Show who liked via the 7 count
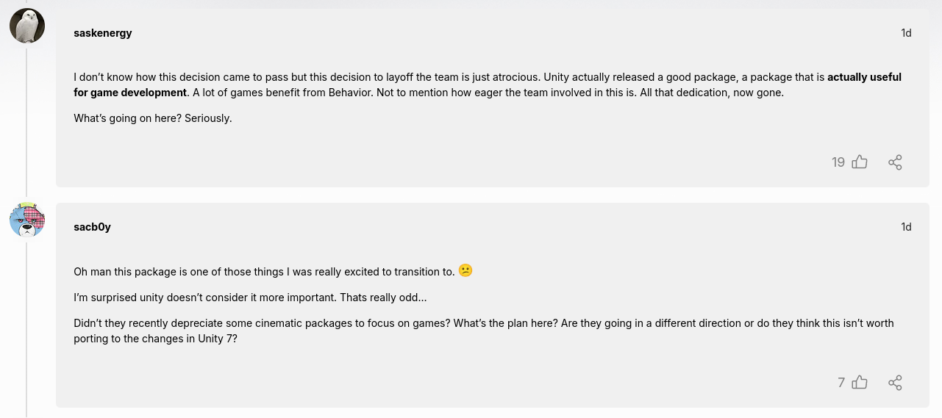This screenshot has width=942, height=418. tap(841, 383)
